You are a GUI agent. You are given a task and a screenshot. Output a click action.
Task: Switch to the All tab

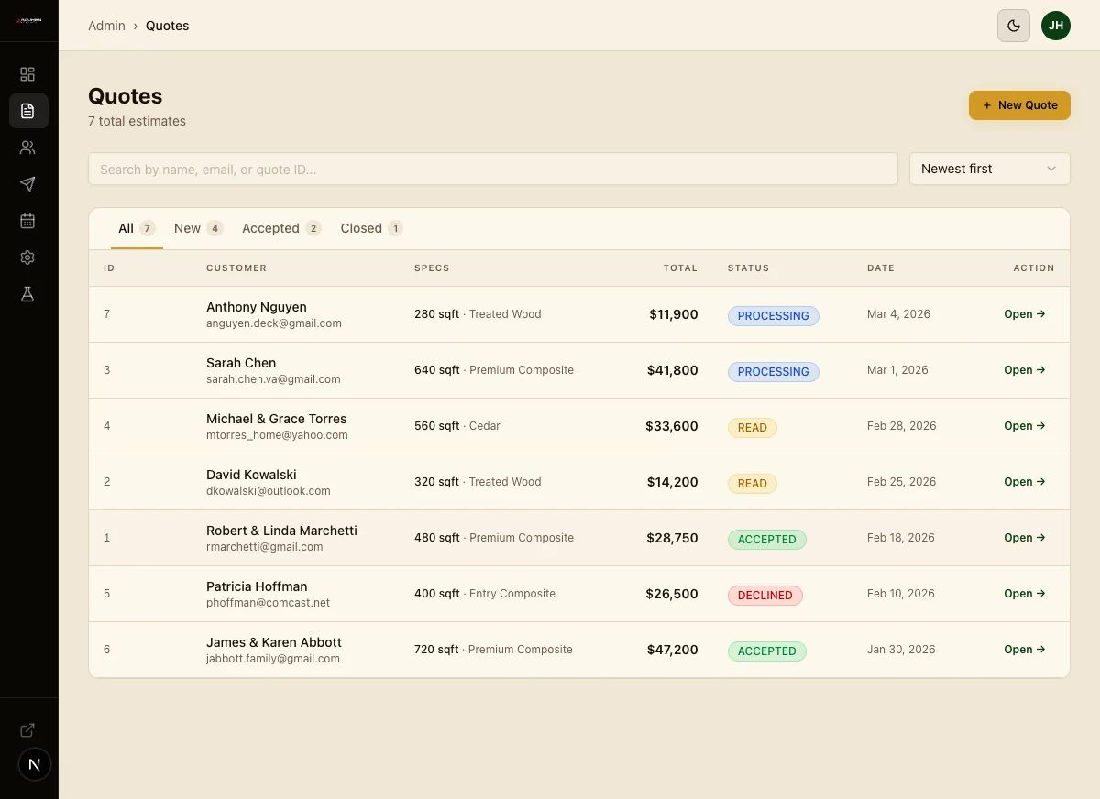(x=137, y=228)
